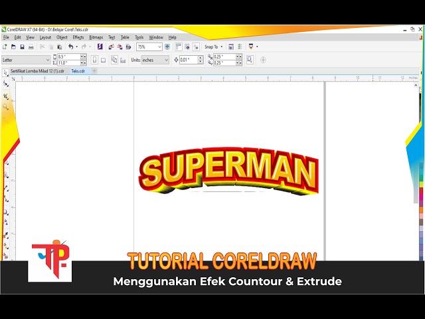Select the Pick tool
Screen dimensions: 425x319
pos(5,72)
